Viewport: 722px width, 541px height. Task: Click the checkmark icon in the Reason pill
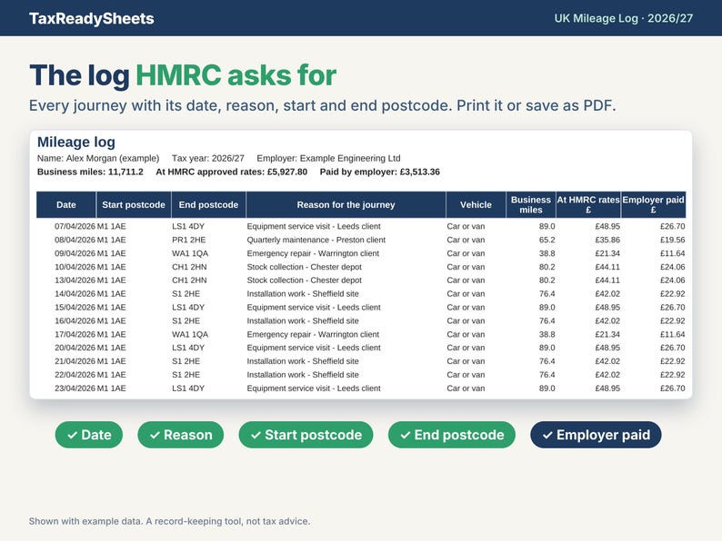[x=155, y=435]
